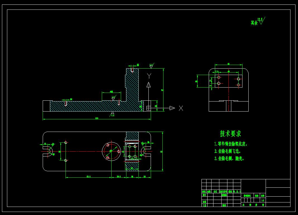
Task: Click the 其余 surface roughness label
Action: pos(254,23)
